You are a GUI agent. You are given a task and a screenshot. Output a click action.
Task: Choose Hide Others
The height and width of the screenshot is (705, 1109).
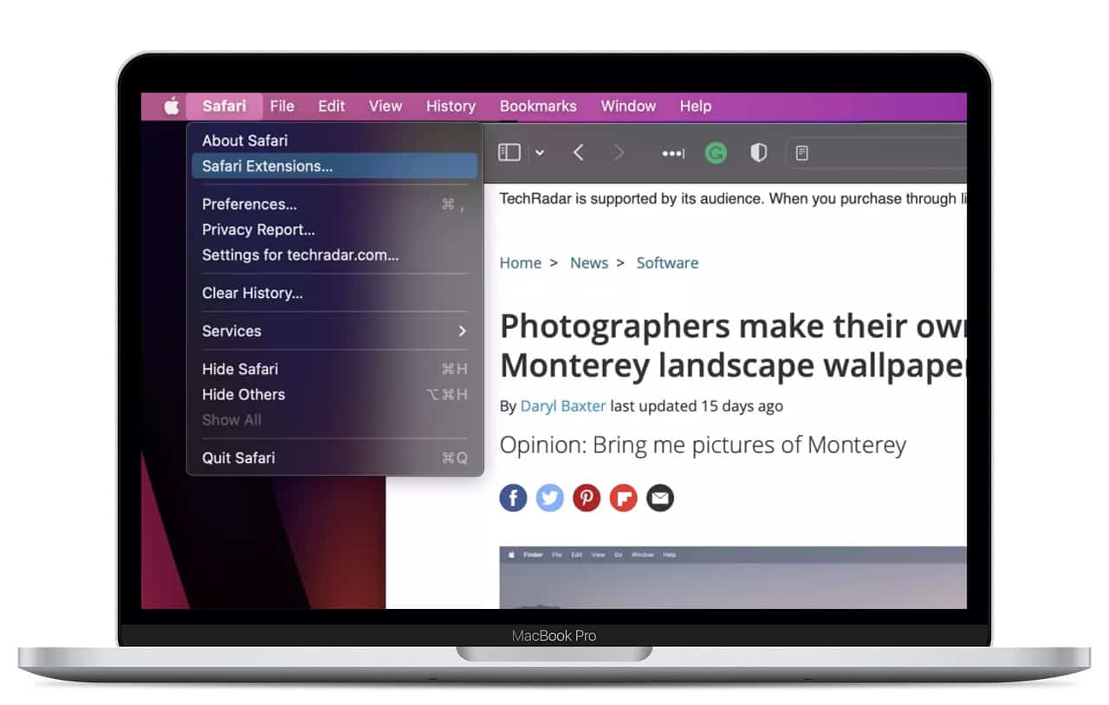pyautogui.click(x=334, y=394)
